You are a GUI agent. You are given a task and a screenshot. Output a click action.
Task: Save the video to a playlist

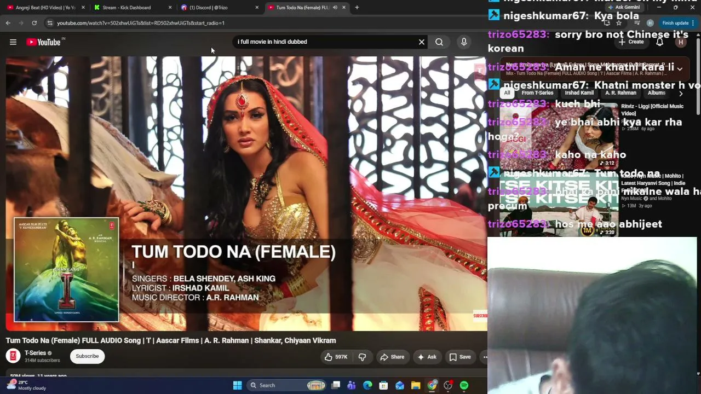(x=460, y=357)
